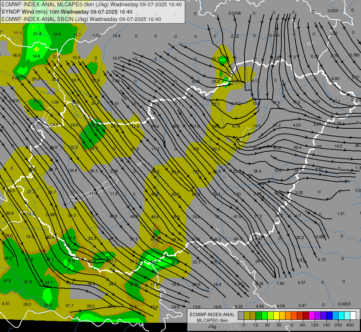The image size is (361, 332).
Task: Click the map value '0.510'
Action: point(14,101)
